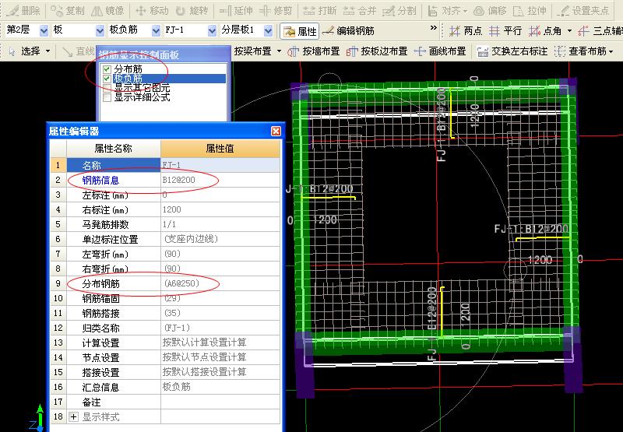
Task: Open the 查看布筋 dropdown arrow
Action: tap(611, 51)
